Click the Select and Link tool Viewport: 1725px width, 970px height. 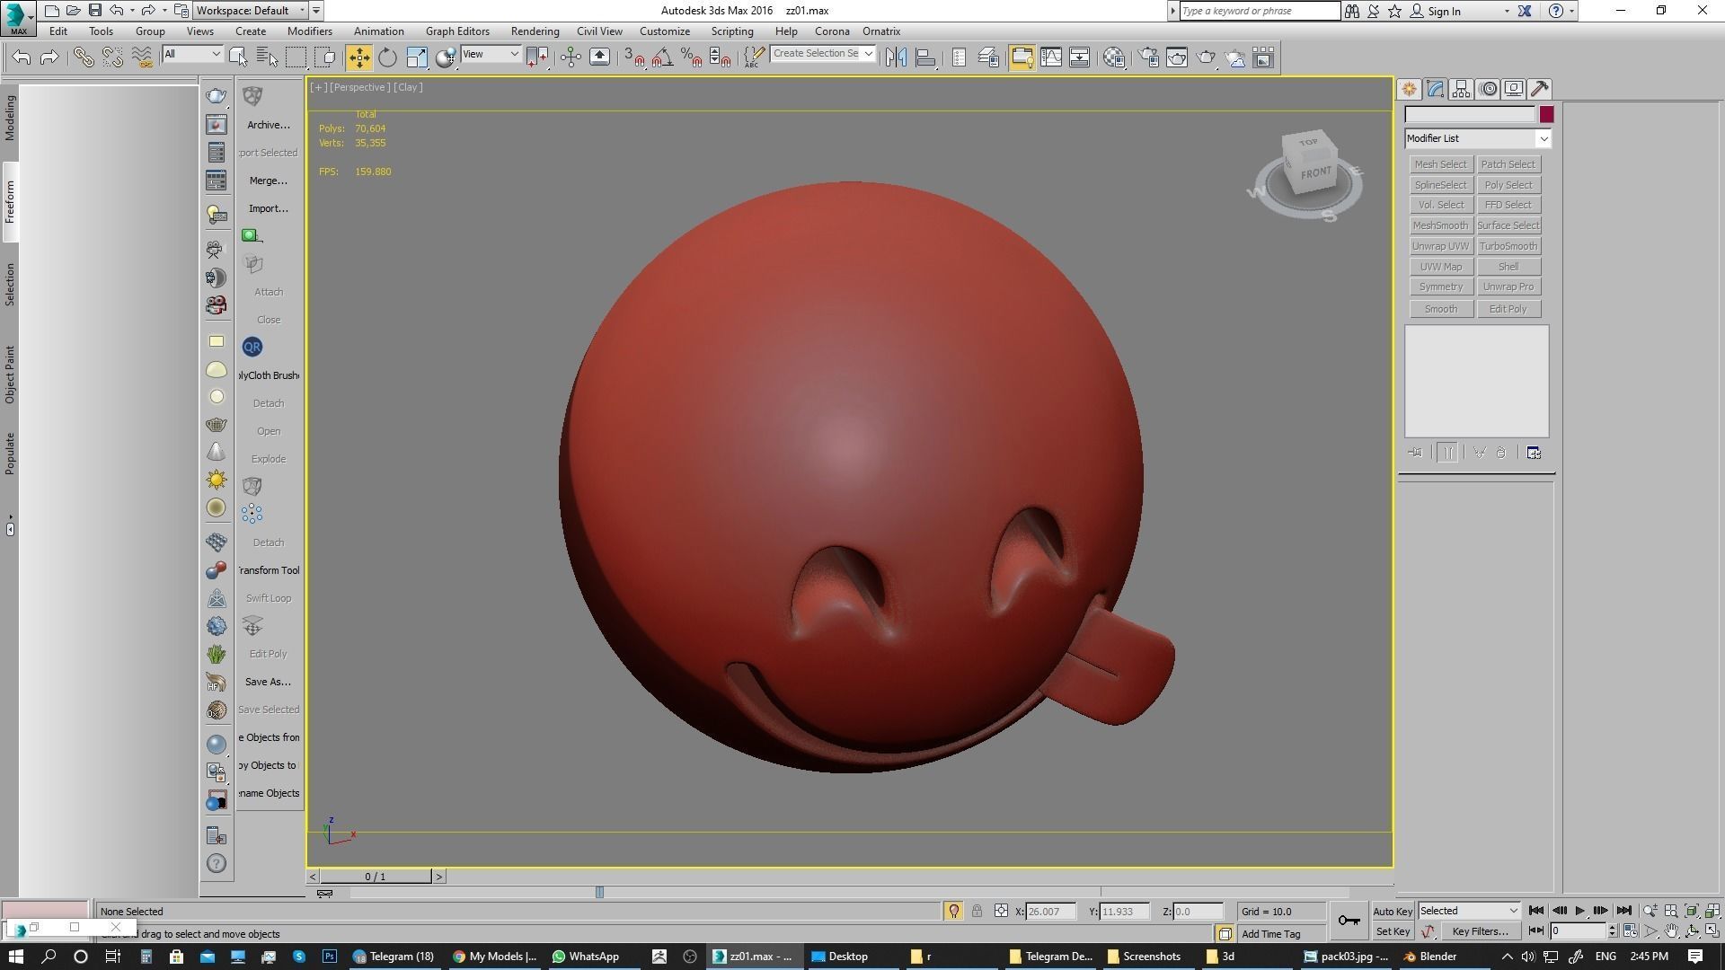click(83, 57)
